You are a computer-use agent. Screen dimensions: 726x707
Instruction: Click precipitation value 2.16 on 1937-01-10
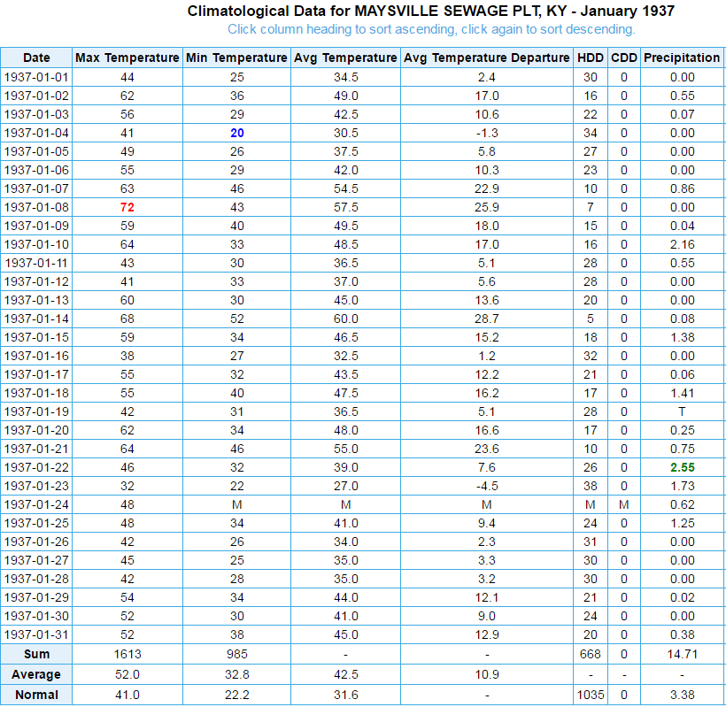click(x=683, y=244)
